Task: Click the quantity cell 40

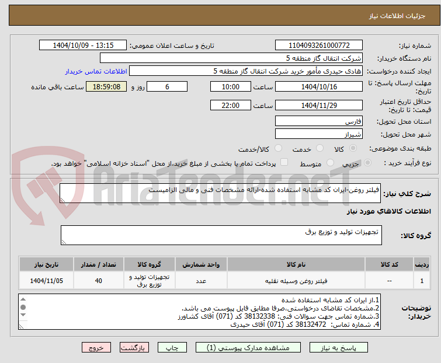Action: pyautogui.click(x=99, y=281)
